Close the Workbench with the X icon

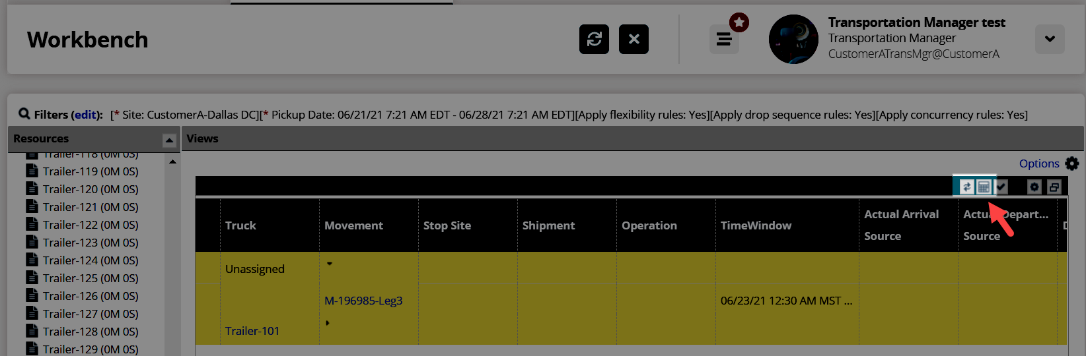point(633,40)
